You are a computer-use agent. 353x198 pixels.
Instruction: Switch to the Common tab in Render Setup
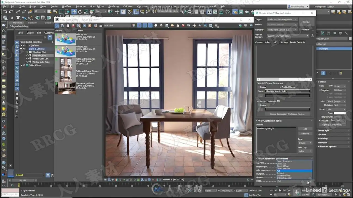click(259, 42)
